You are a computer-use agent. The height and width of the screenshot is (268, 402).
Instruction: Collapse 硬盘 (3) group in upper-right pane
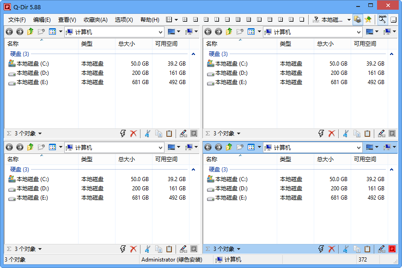[391, 54]
